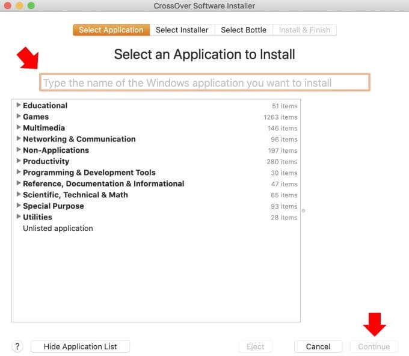Image resolution: width=409 pixels, height=356 pixels.
Task: Select the Multimedia category label
Action: tap(44, 128)
